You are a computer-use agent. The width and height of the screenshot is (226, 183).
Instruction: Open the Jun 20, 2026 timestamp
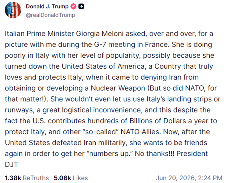pos(176,178)
